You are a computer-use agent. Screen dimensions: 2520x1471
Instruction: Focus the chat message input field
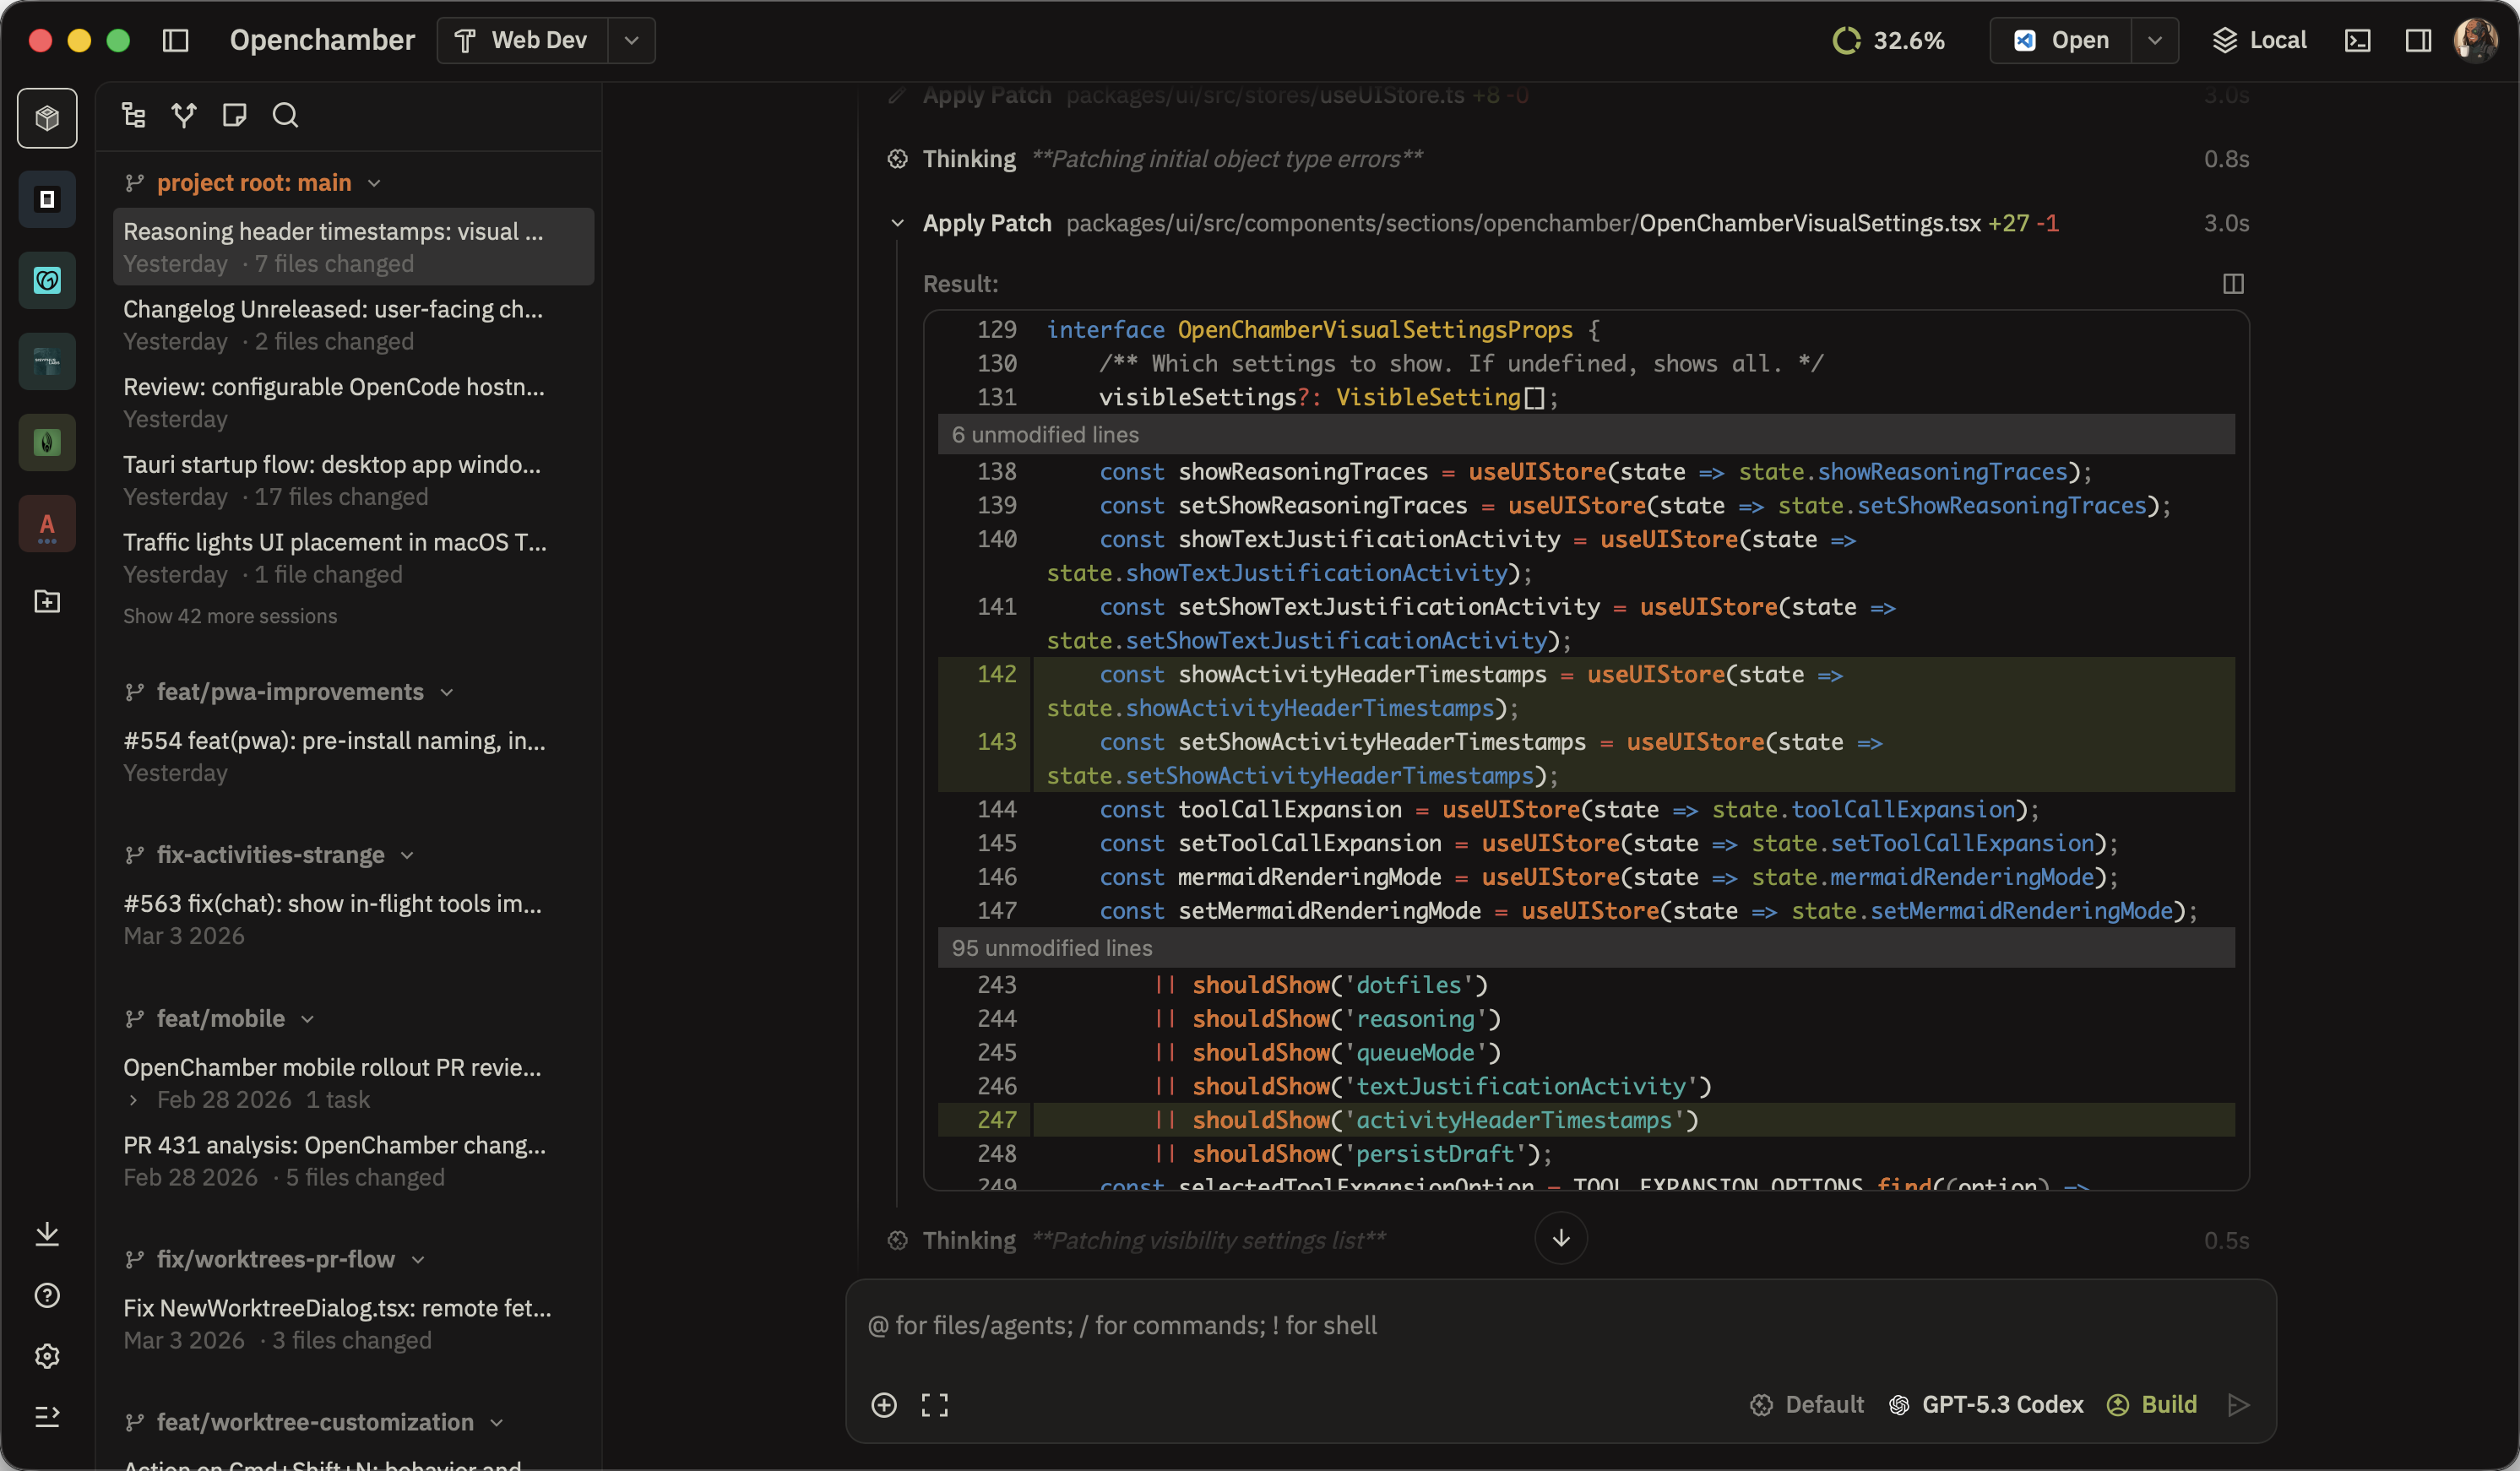1560,1326
